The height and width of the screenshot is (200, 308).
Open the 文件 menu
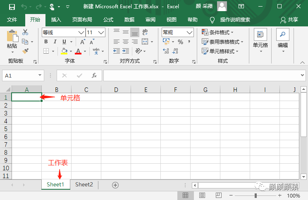[12, 20]
